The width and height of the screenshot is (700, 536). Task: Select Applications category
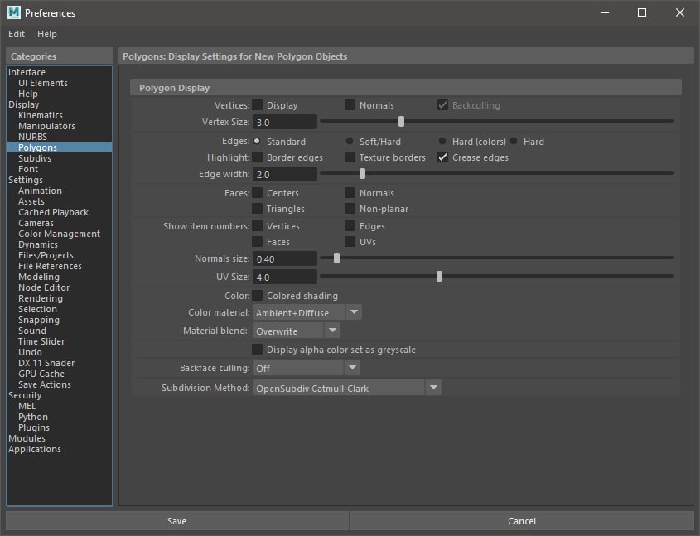(x=35, y=449)
